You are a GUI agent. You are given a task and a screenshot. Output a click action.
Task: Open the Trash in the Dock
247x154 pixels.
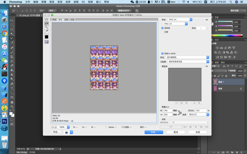pyautogui.click(x=4, y=145)
